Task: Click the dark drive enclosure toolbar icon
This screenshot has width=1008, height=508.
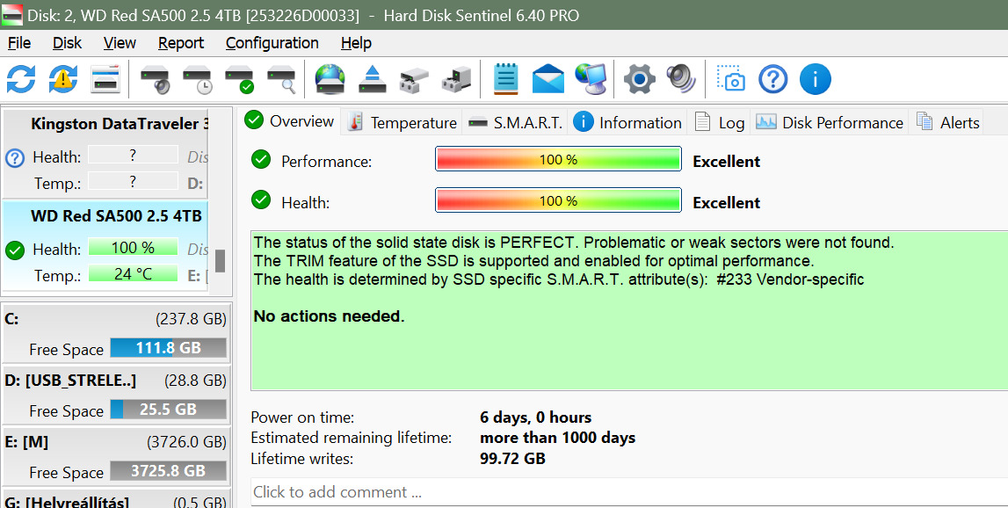Action: 456,79
